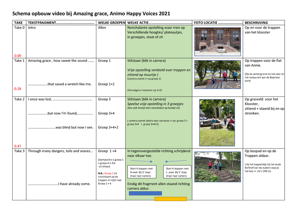Click note '(kan ook terwijl men nonchalant op bankje zit)'
The width and height of the screenshot is (294, 208).
pyautogui.click(x=153, y=108)
